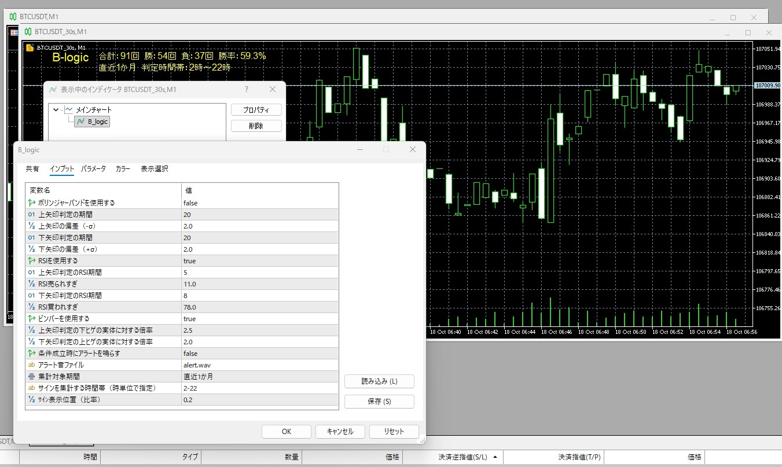Click boolean icon of ボリンジャーバンドを使用する row

pyautogui.click(x=32, y=203)
